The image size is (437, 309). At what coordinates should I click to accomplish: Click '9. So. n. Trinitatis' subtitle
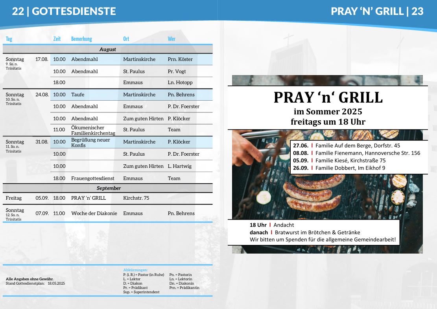click(13, 66)
